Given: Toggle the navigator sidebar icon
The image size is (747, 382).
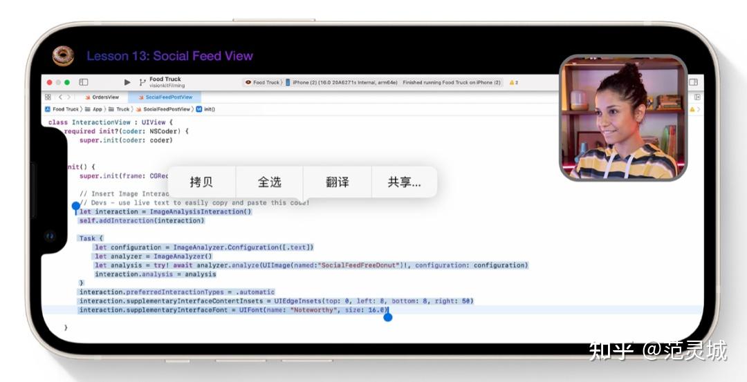Looking at the screenshot, I should tap(84, 82).
